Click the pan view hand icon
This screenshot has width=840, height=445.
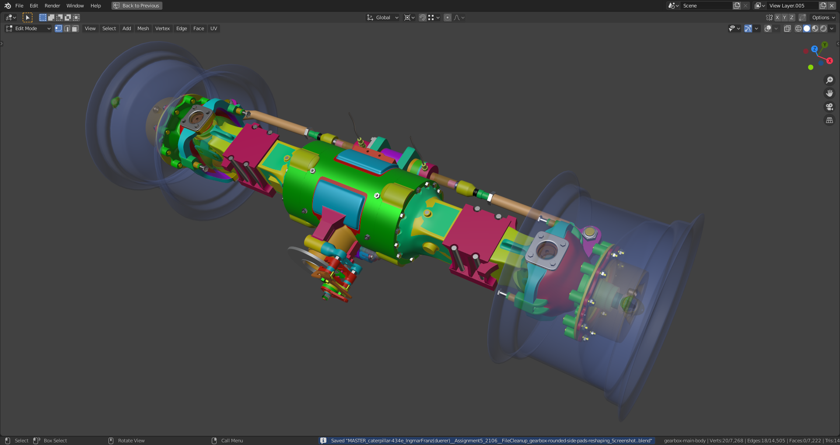829,93
